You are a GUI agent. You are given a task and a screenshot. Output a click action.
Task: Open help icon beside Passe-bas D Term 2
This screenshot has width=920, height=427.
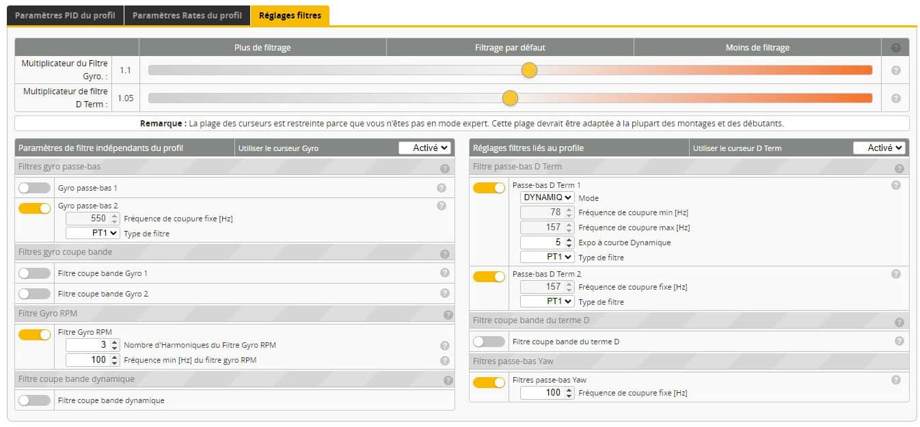(895, 274)
